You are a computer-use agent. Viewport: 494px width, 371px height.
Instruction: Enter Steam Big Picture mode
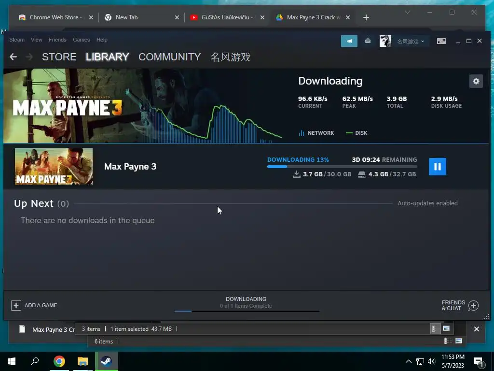pyautogui.click(x=441, y=41)
